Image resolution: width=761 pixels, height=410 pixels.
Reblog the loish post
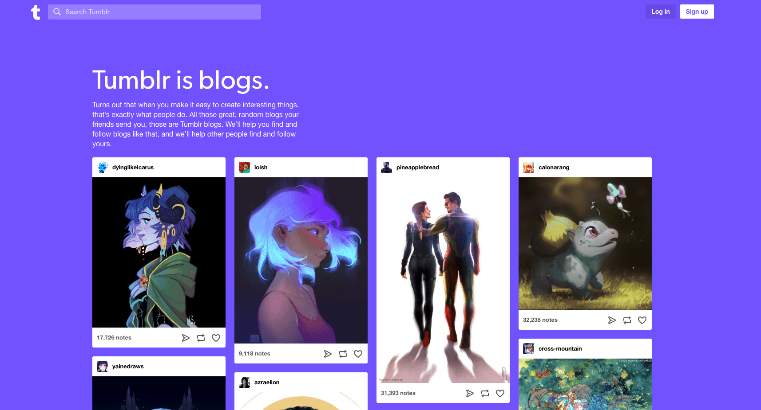coord(343,354)
